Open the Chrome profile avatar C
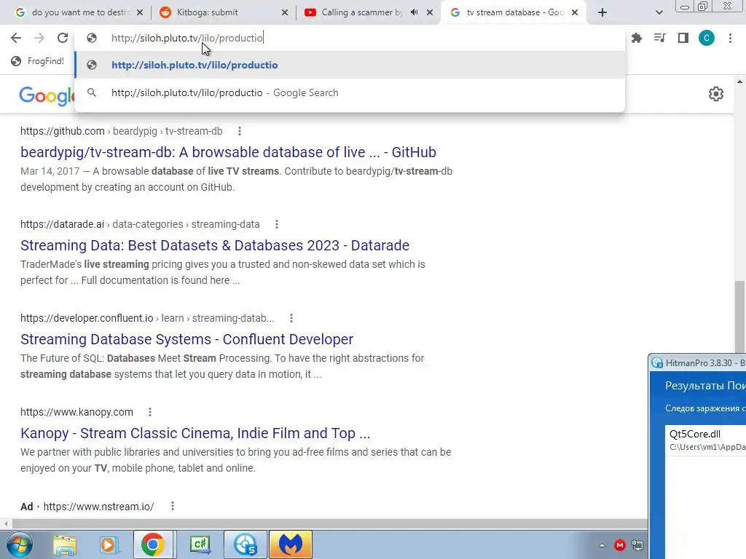The image size is (746, 559). [707, 38]
